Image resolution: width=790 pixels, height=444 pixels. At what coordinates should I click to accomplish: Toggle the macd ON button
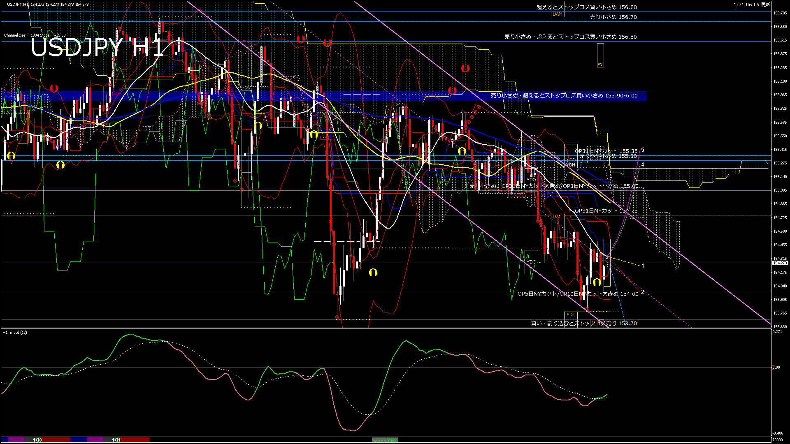pyautogui.click(x=385, y=440)
